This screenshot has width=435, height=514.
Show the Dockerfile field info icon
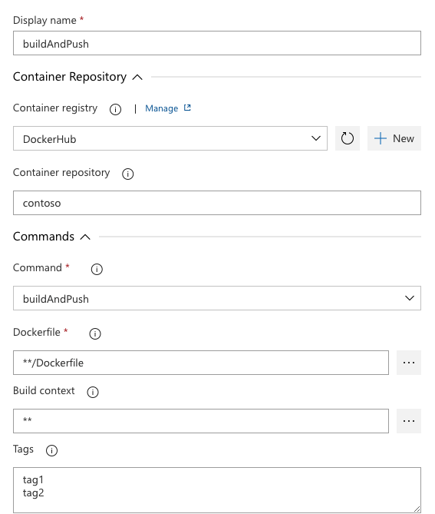pos(95,333)
